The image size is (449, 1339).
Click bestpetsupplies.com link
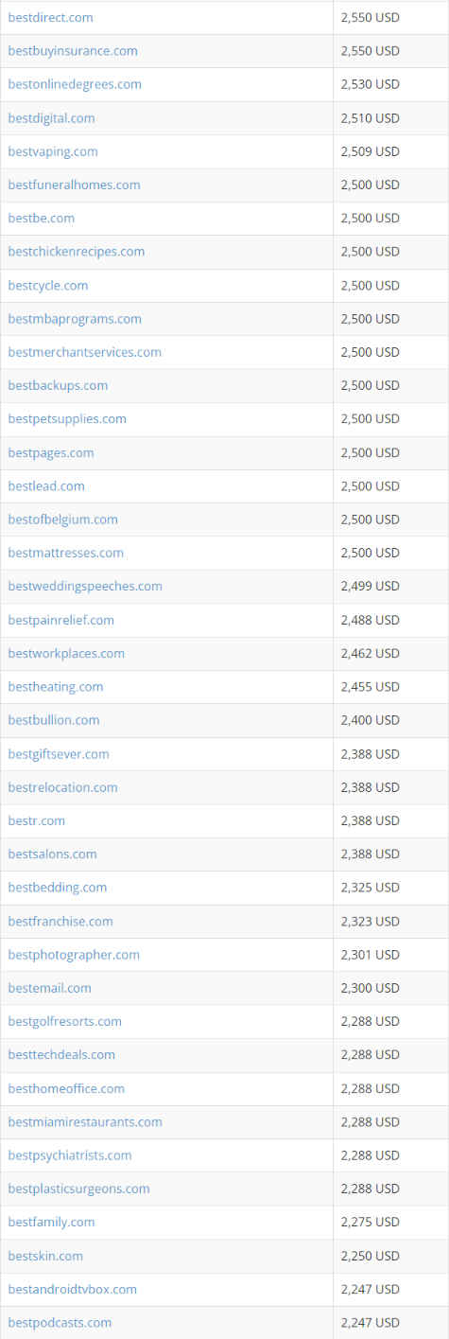click(x=67, y=419)
